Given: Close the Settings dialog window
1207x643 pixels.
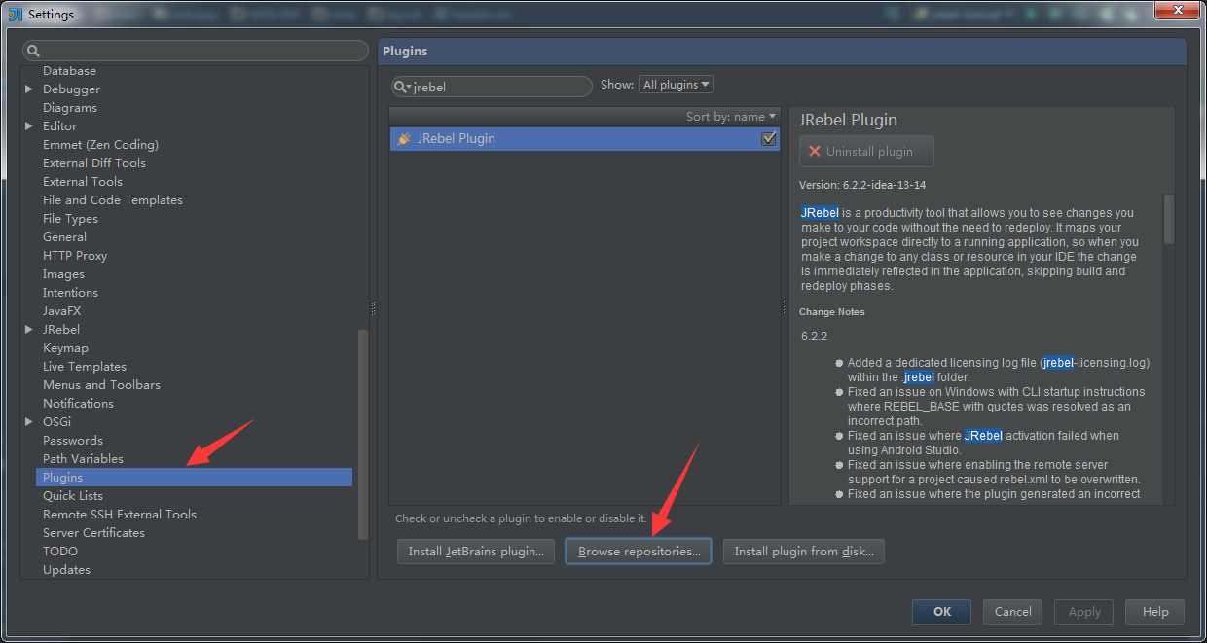Looking at the screenshot, I should point(1176,11).
